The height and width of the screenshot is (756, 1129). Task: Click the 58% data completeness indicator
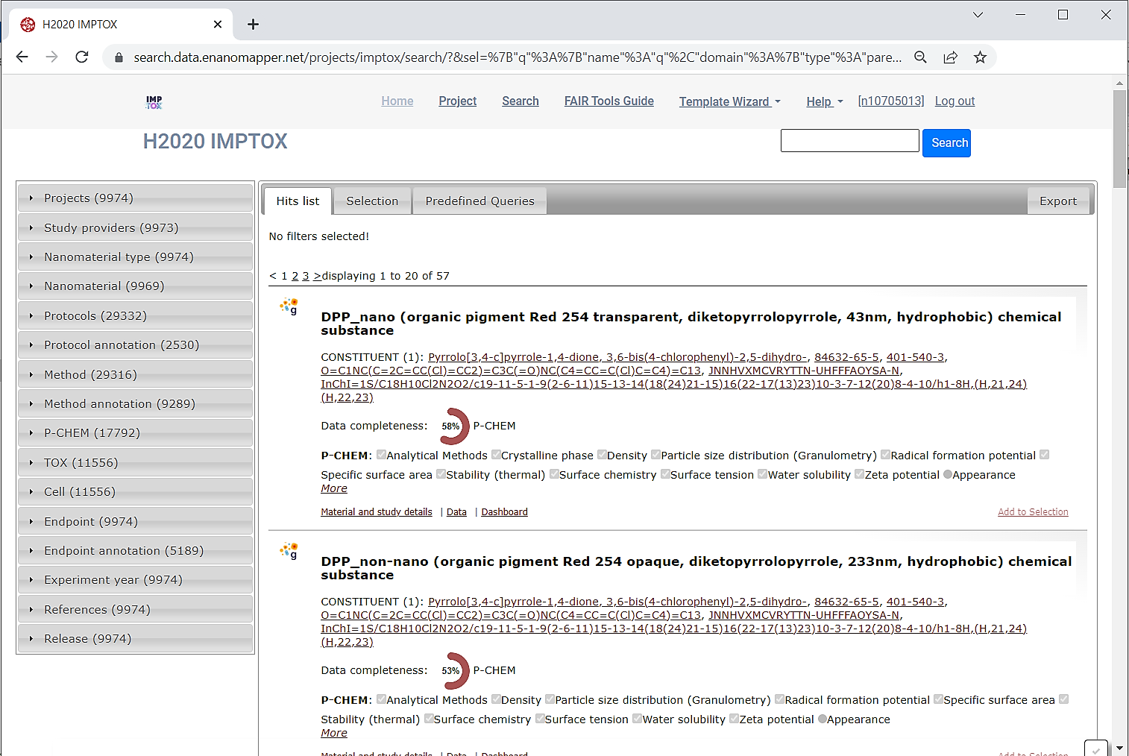452,426
